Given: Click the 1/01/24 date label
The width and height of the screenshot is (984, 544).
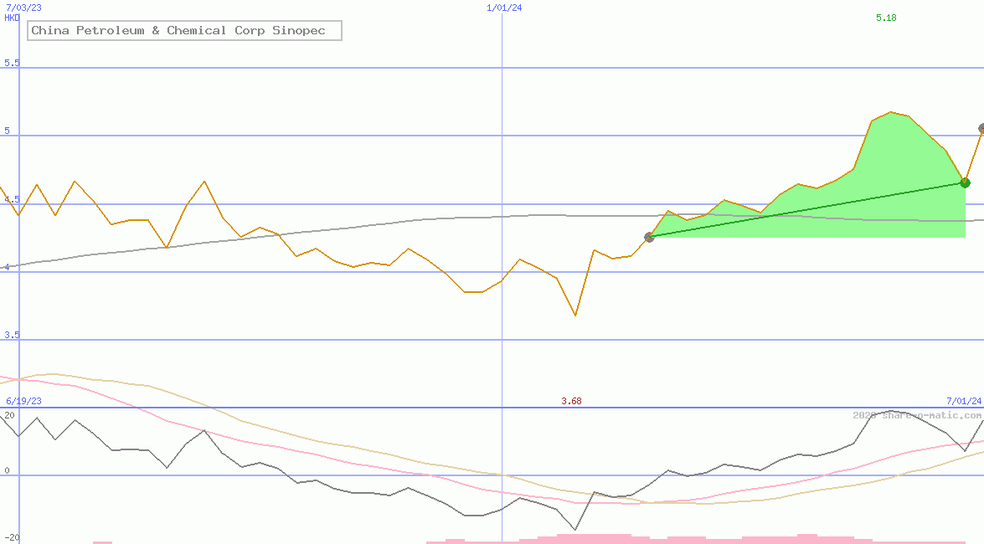Looking at the screenshot, I should (504, 8).
